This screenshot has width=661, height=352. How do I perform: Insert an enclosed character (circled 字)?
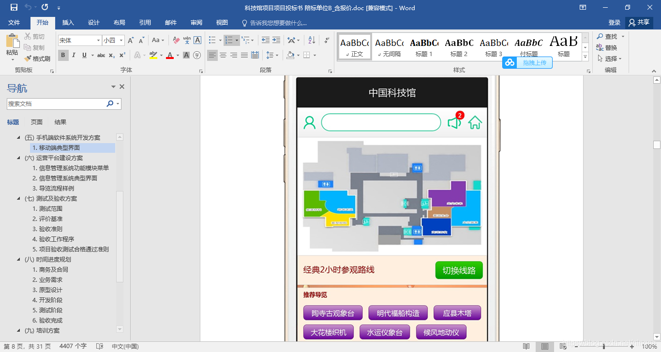point(197,56)
